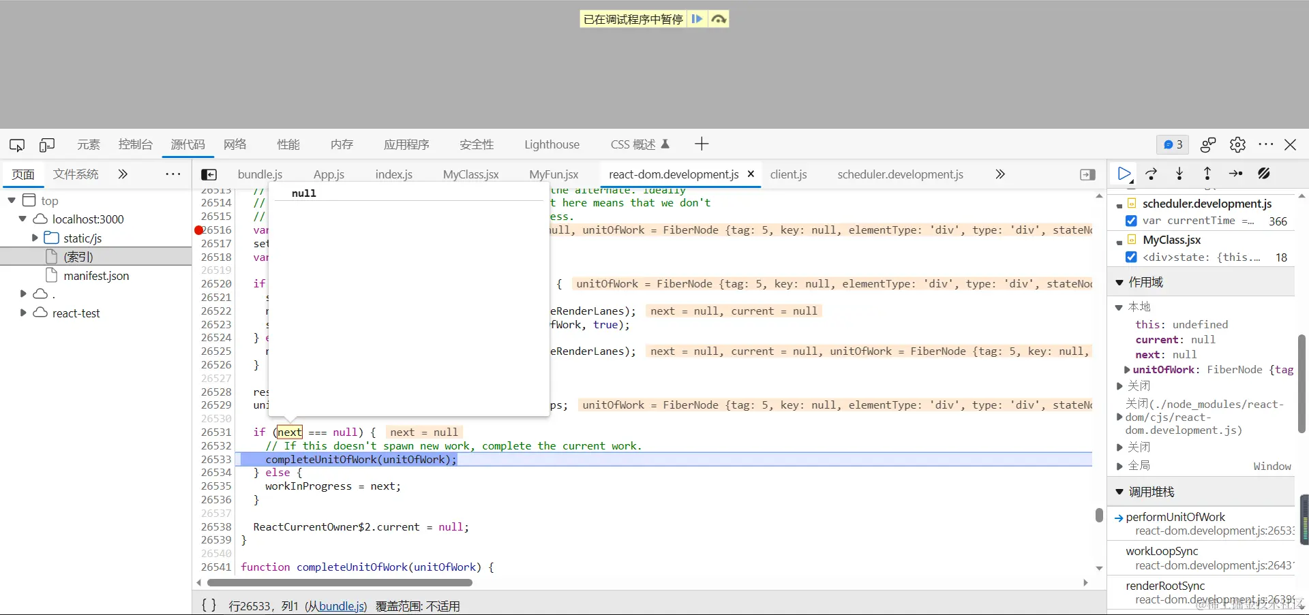
Task: Uncheck scheduler.development.js breakpoint var currentTime
Action: (1131, 221)
